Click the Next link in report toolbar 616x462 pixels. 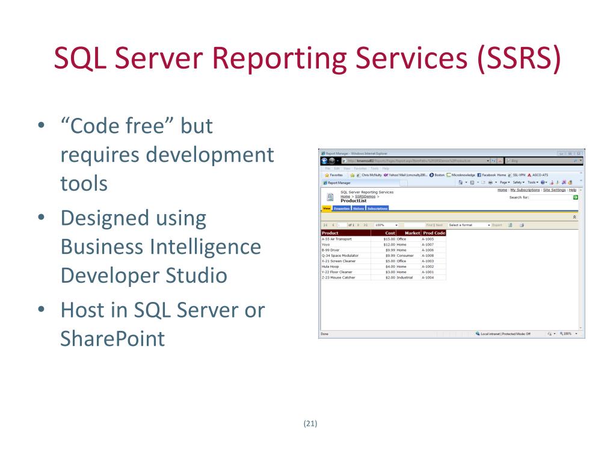pos(439,225)
